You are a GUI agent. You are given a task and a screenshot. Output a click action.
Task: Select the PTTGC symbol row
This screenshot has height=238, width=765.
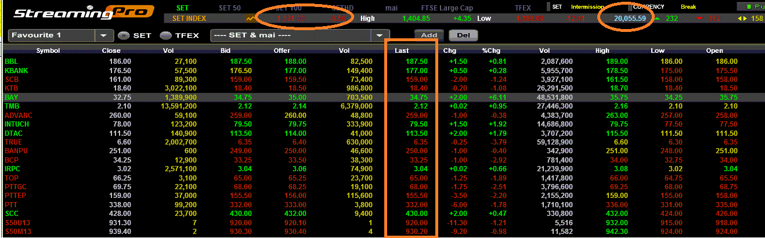click(382, 187)
